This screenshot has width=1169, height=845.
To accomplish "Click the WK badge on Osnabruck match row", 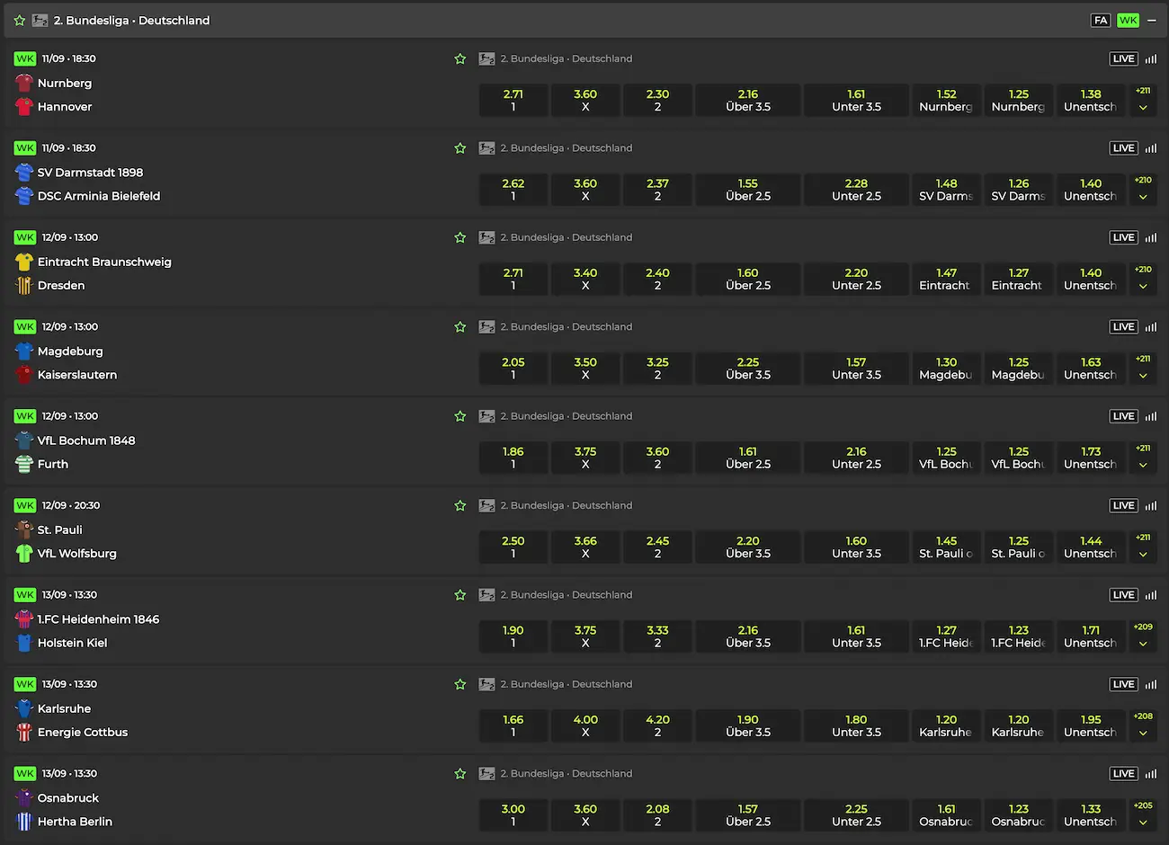I will coord(25,773).
